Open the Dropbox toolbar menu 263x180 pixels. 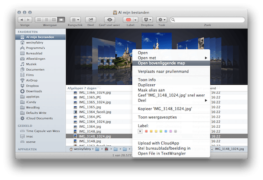(147, 20)
